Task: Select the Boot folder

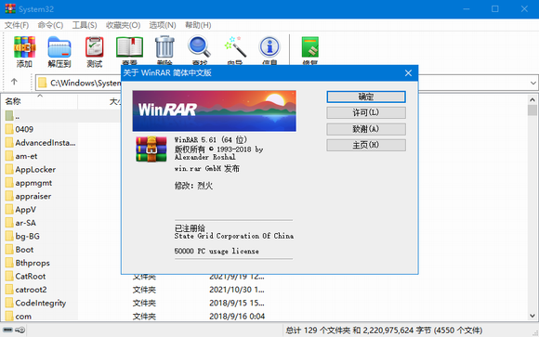Action: [x=20, y=250]
